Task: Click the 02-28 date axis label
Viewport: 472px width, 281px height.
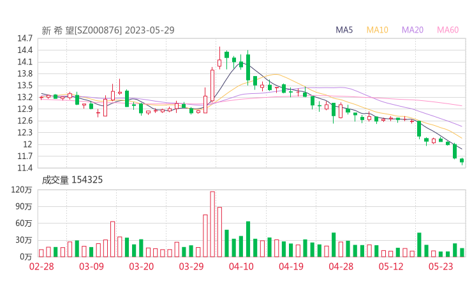Action: [x=41, y=267]
